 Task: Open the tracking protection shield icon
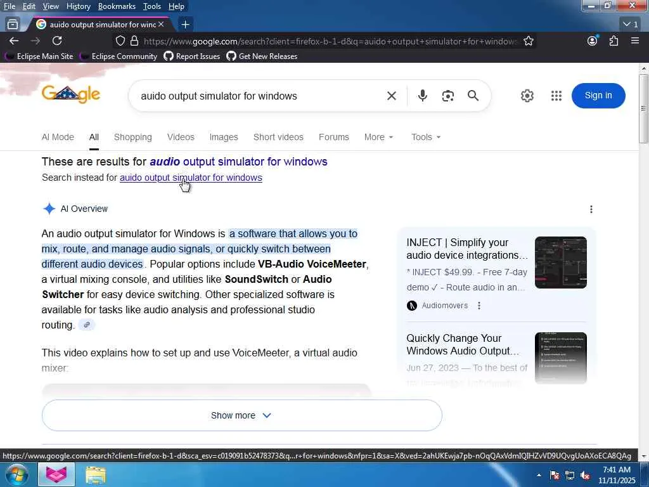[120, 41]
